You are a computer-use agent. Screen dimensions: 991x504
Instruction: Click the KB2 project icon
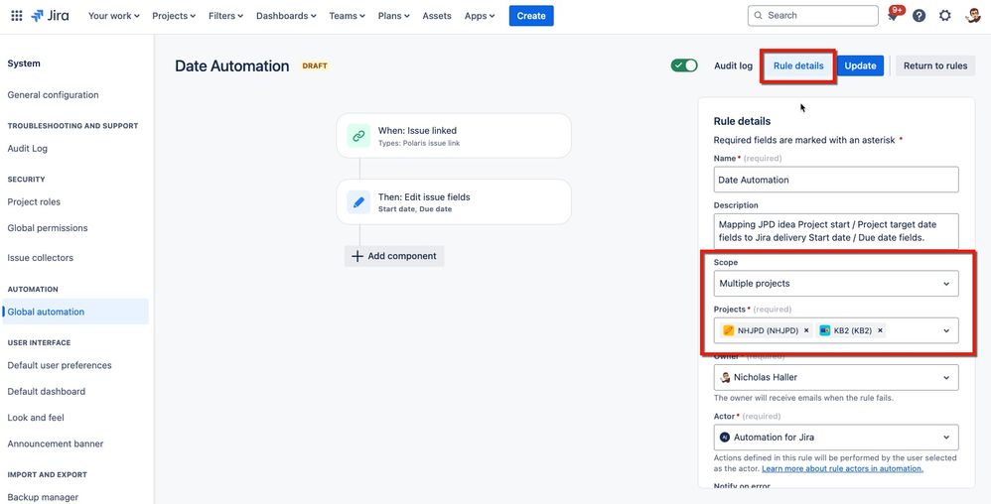tap(825, 330)
